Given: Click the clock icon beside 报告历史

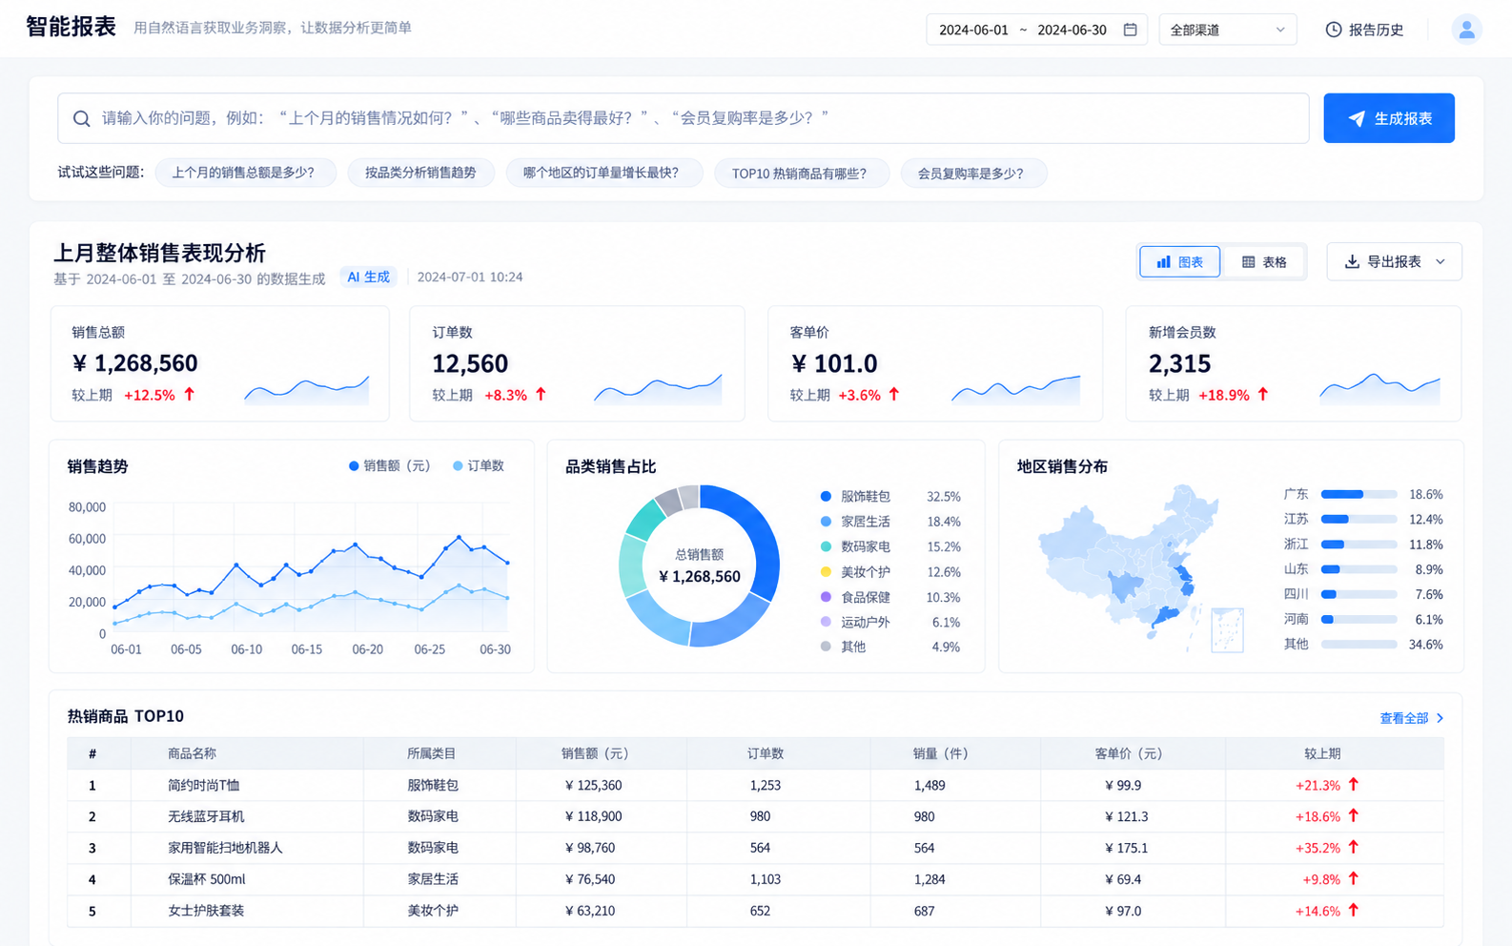Looking at the screenshot, I should tap(1334, 30).
